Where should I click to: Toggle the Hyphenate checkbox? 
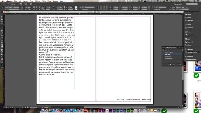[155, 9]
